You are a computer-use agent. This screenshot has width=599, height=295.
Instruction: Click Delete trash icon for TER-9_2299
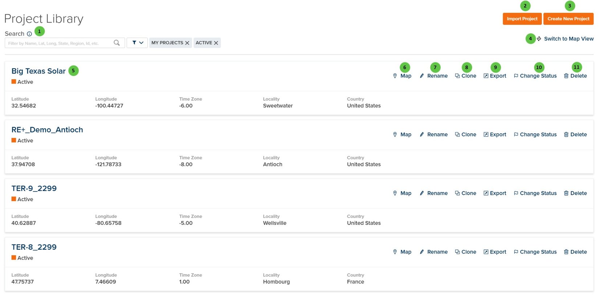click(x=566, y=193)
